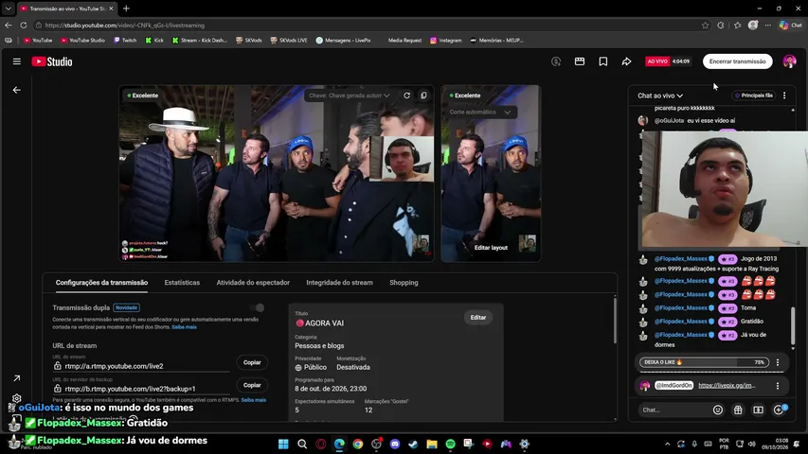The width and height of the screenshot is (808, 454).
Task: Copy the rtmp://a.rtmp.youtube.com/live2 stream URL
Action: pos(252,362)
